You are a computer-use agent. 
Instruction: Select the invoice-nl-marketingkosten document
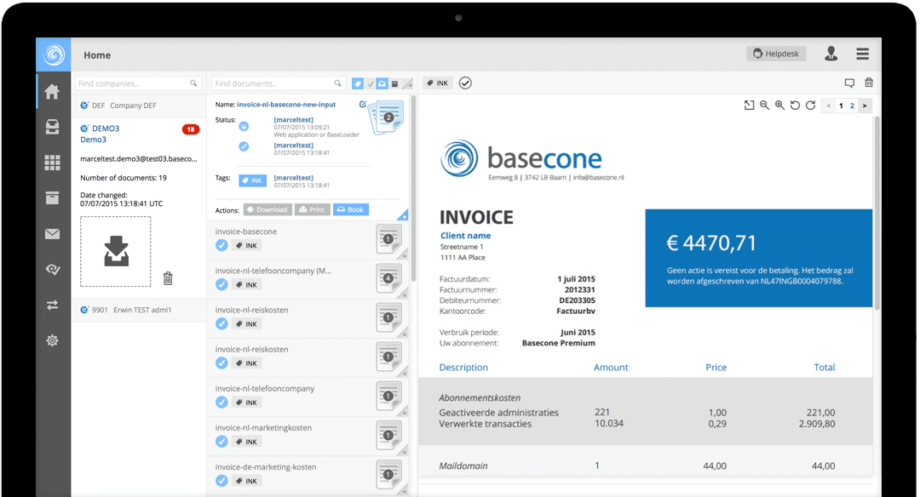[x=264, y=428]
